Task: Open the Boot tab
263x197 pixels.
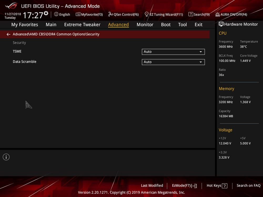Action: pyautogui.click(x=166, y=25)
